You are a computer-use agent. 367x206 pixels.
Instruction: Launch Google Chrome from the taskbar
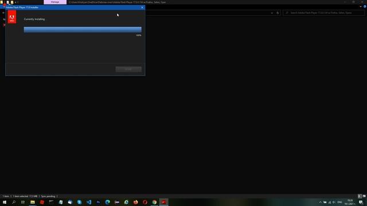pyautogui.click(x=154, y=202)
